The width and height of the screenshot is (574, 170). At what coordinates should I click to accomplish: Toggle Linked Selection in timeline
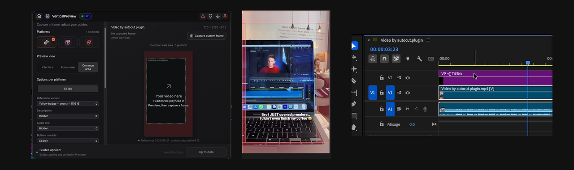pos(396,59)
